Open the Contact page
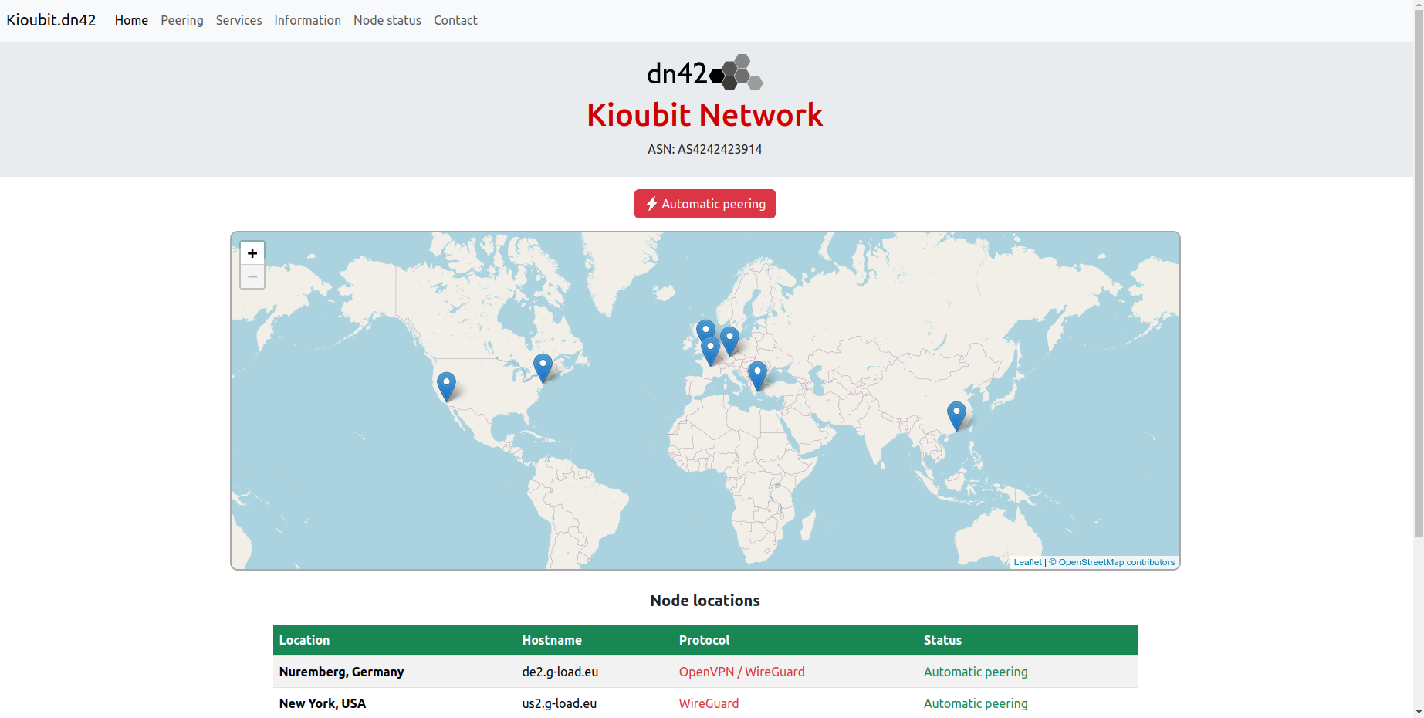This screenshot has width=1424, height=718. (x=455, y=20)
